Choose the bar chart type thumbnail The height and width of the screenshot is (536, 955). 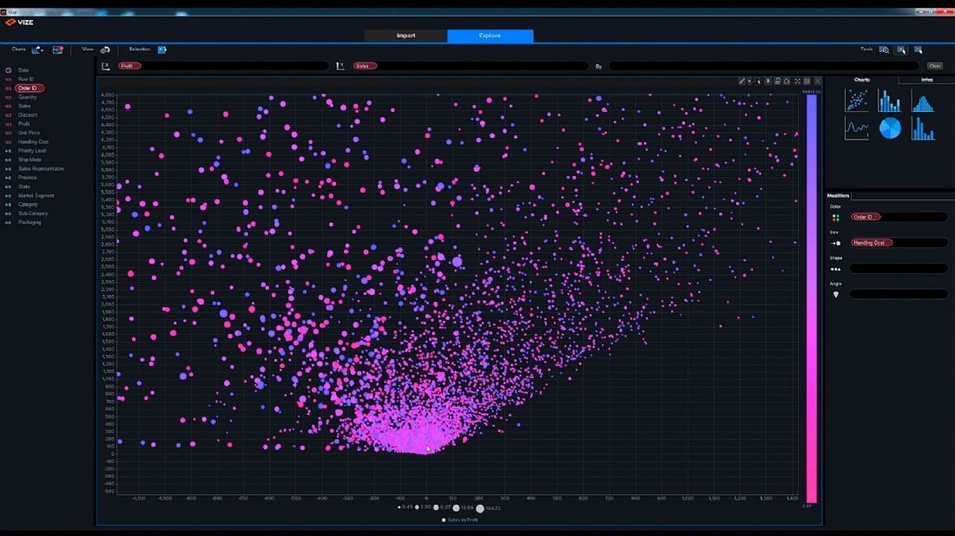[x=889, y=101]
